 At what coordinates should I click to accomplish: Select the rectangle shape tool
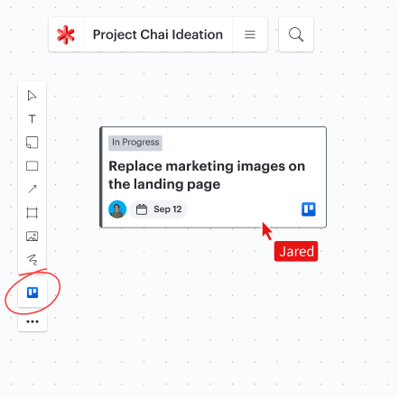coord(32,166)
